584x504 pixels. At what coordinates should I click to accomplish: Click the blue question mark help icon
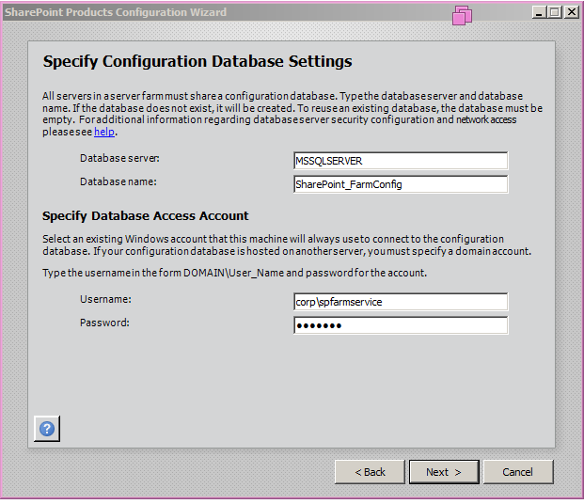[47, 429]
